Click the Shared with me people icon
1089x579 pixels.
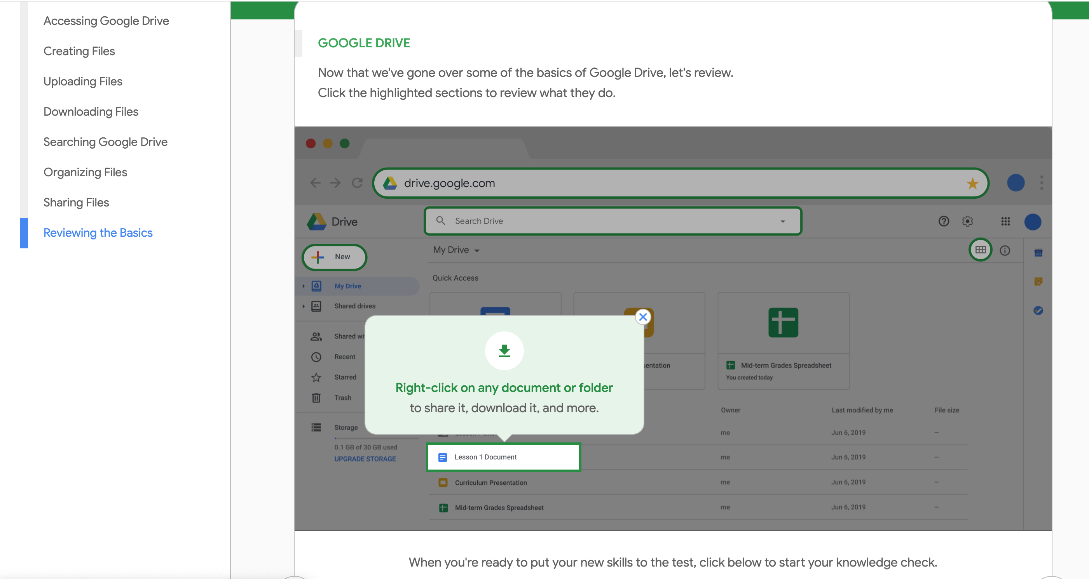tap(316, 336)
